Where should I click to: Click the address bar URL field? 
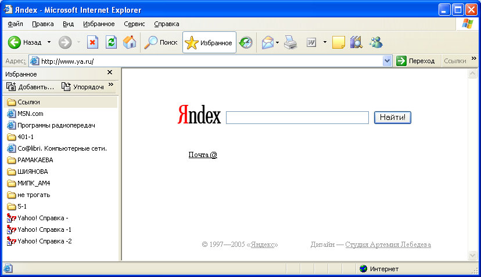211,61
